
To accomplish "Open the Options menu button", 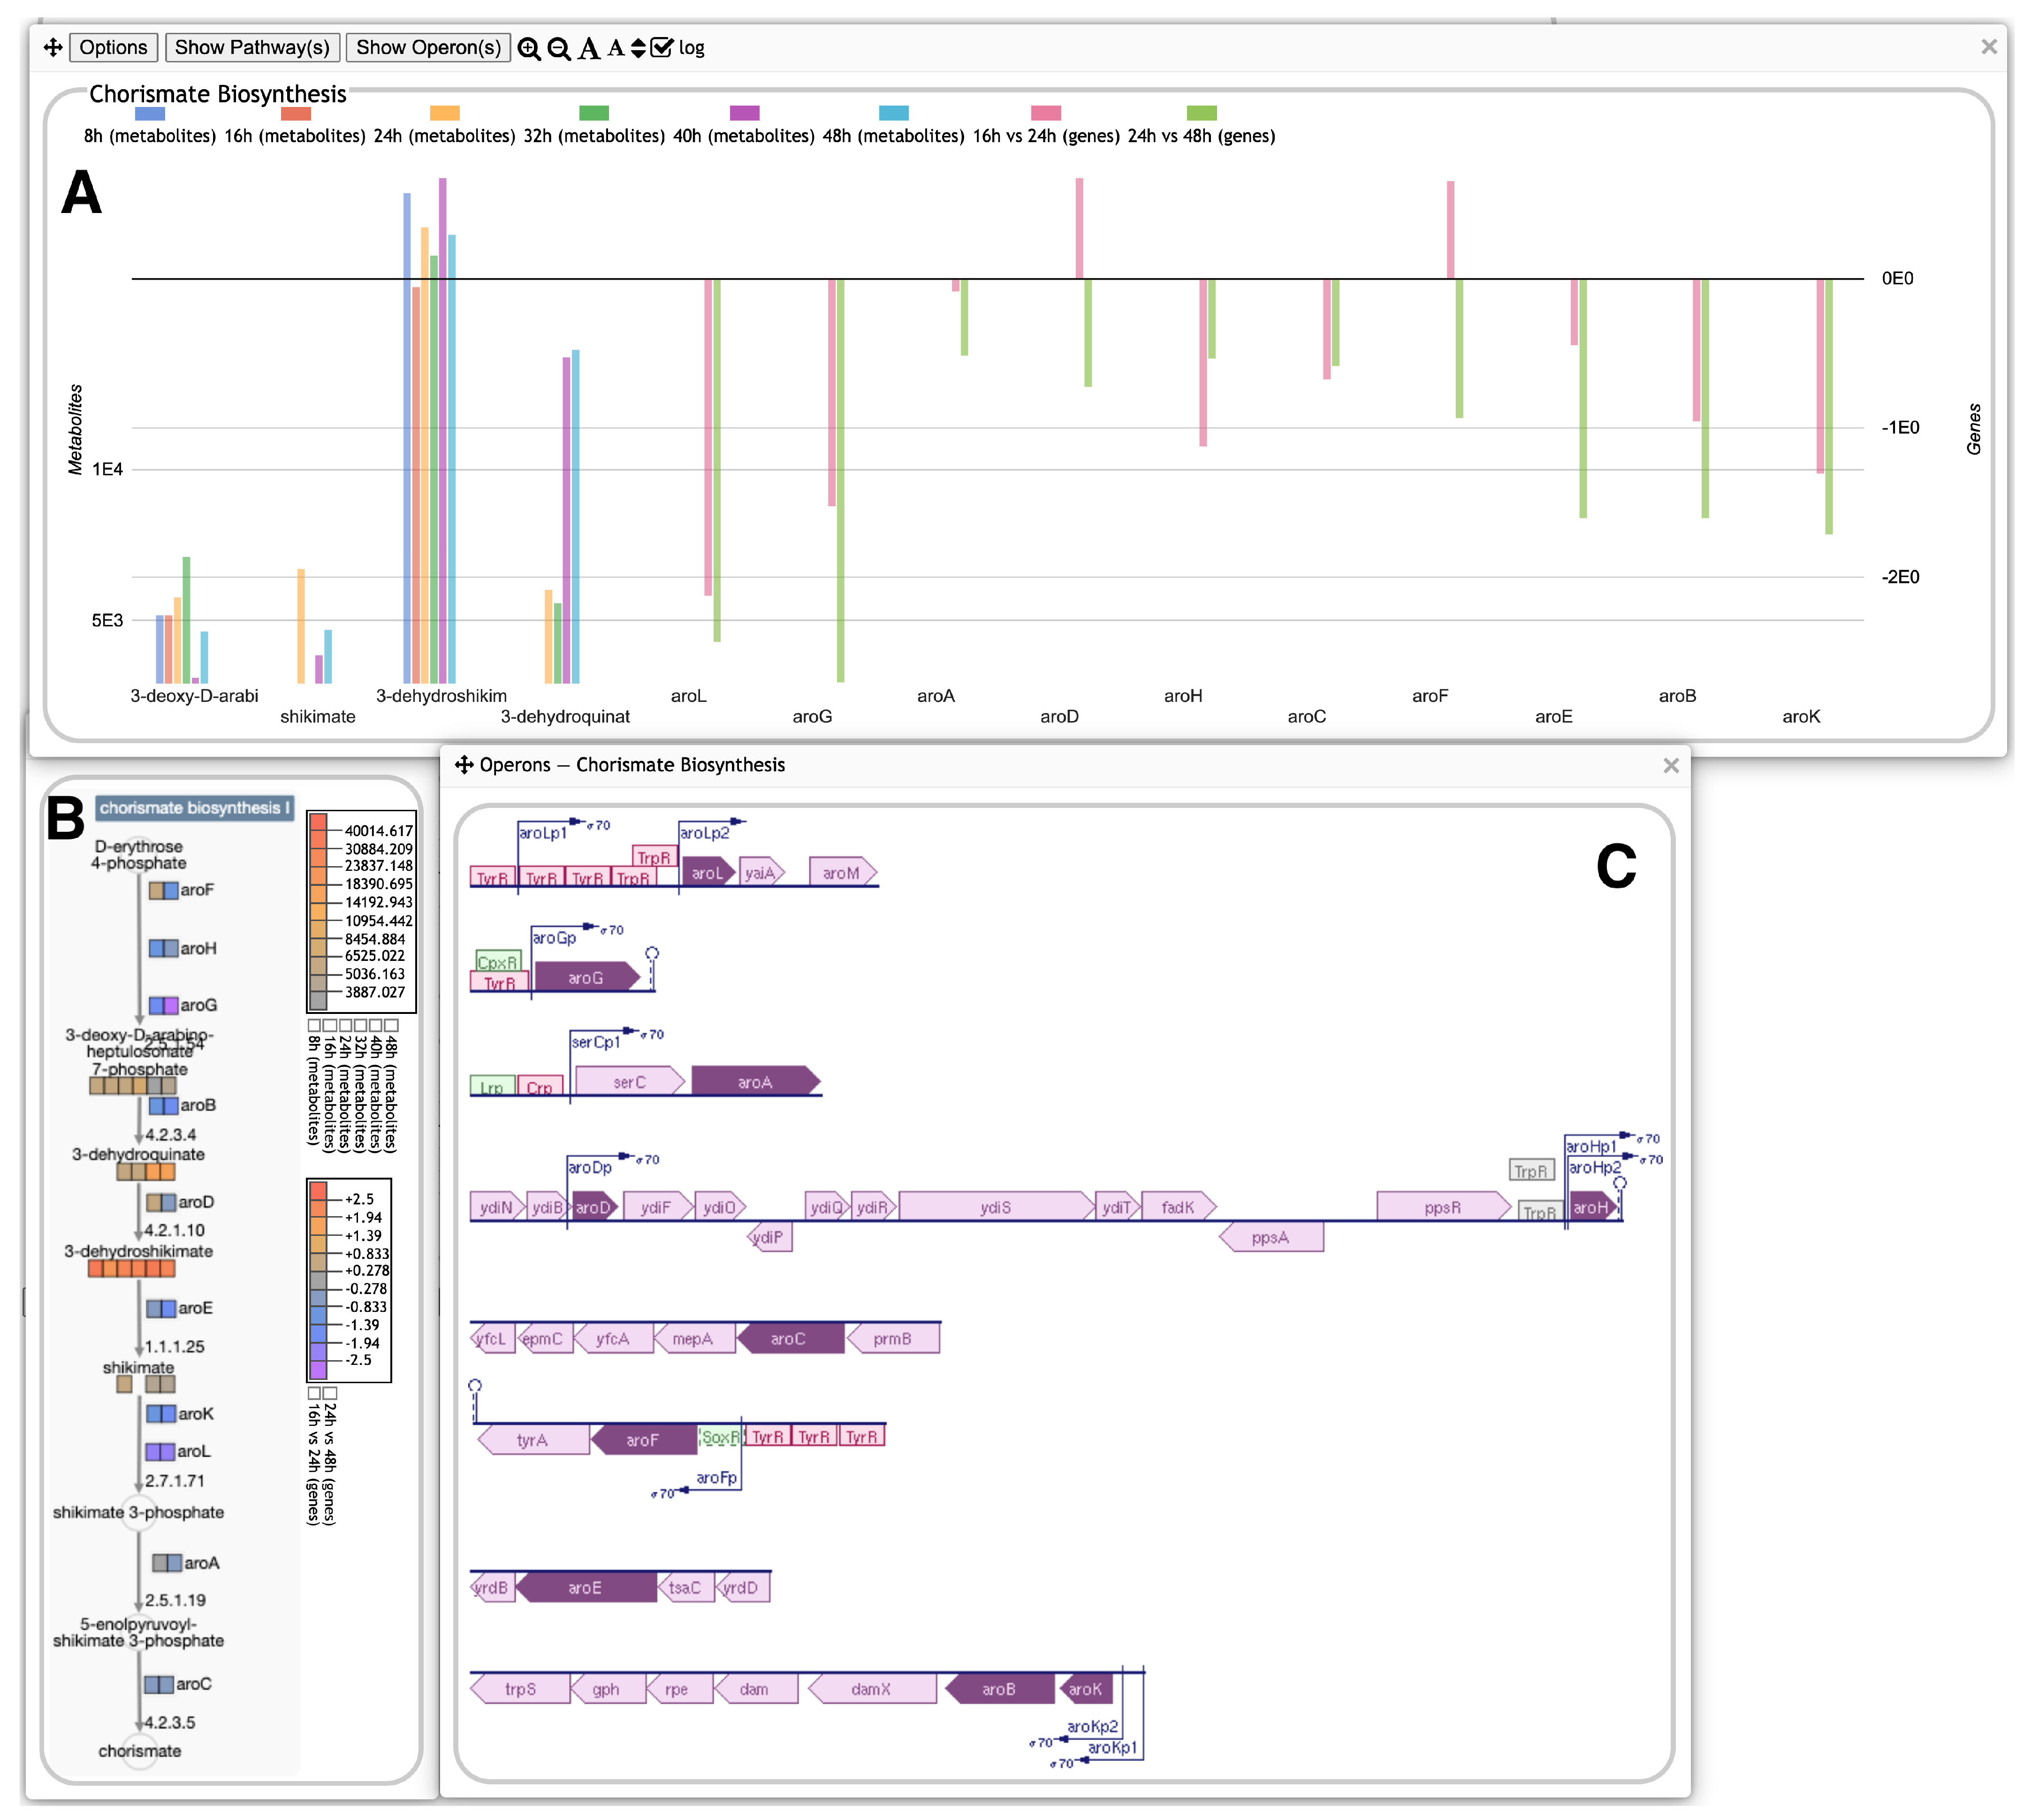I will (x=113, y=47).
